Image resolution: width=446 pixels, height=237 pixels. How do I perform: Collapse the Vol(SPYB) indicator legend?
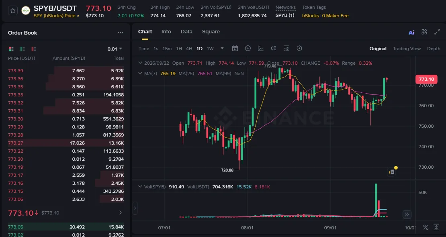click(x=140, y=187)
